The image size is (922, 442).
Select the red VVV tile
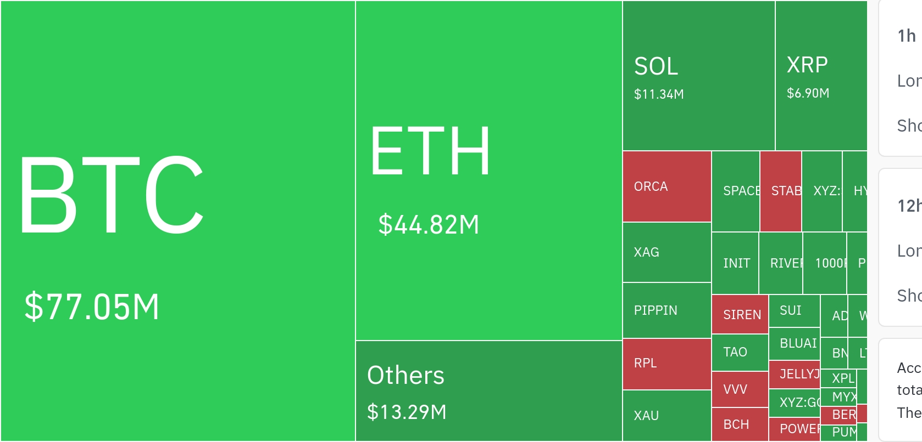(x=740, y=389)
